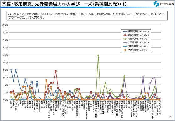Viewport: 175px width, 121px height.
Task: Click the 経済産業省 text beside logo
Action: coord(167,4)
